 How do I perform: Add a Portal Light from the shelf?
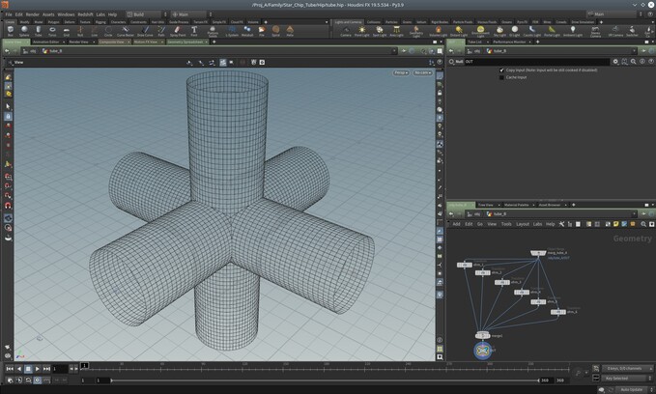point(552,31)
